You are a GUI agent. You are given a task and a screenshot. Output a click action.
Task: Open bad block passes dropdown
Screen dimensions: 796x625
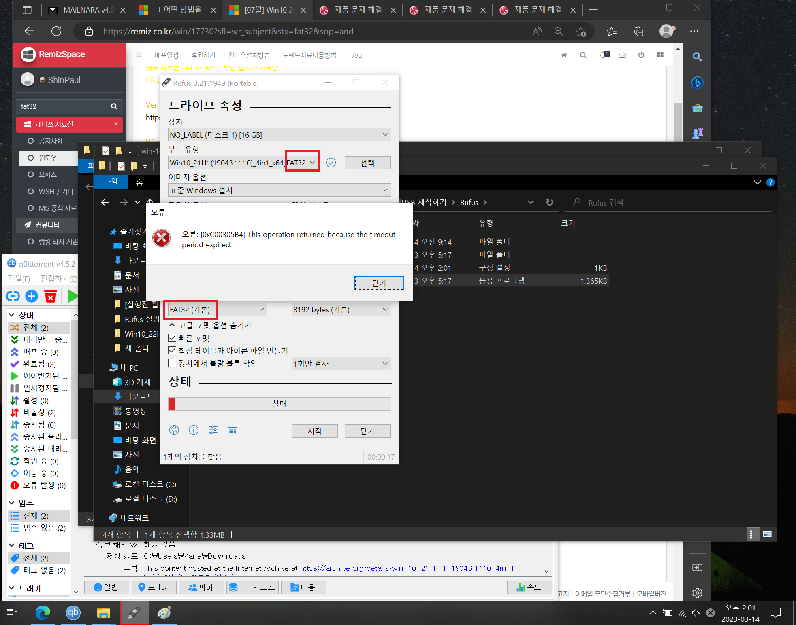click(x=341, y=363)
